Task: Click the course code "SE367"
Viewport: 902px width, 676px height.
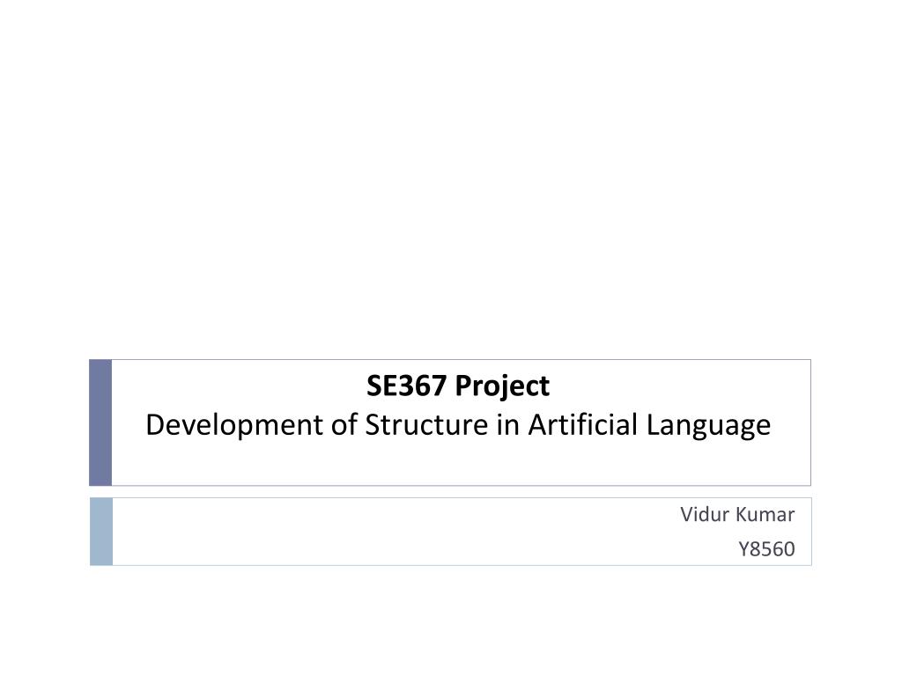Action: pos(406,386)
